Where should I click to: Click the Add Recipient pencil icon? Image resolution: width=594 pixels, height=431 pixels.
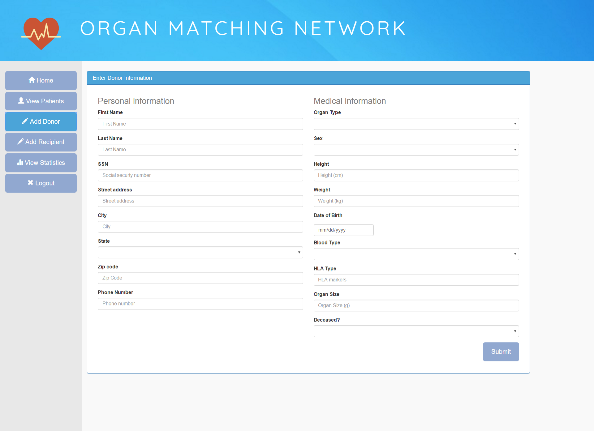pos(20,142)
